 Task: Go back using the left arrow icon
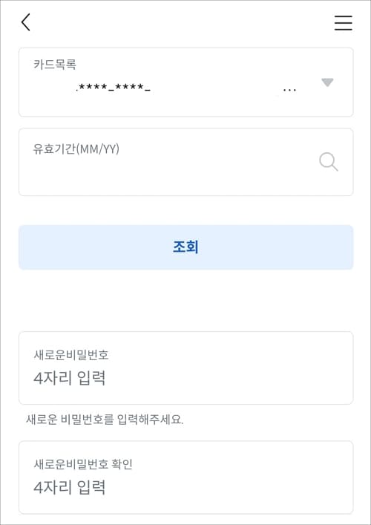click(26, 22)
